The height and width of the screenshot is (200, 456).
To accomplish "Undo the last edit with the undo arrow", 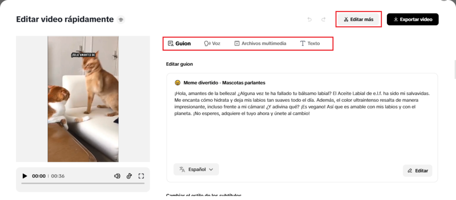I will [309, 20].
